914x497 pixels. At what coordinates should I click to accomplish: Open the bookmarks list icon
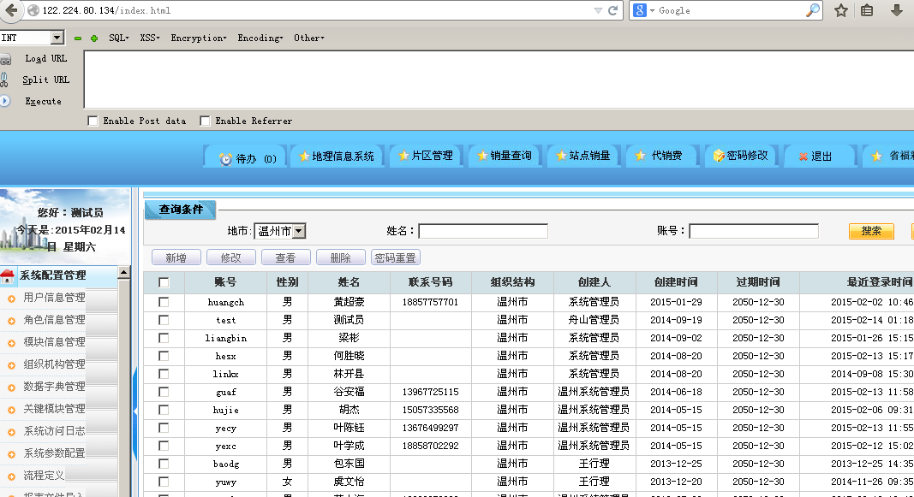coord(867,10)
